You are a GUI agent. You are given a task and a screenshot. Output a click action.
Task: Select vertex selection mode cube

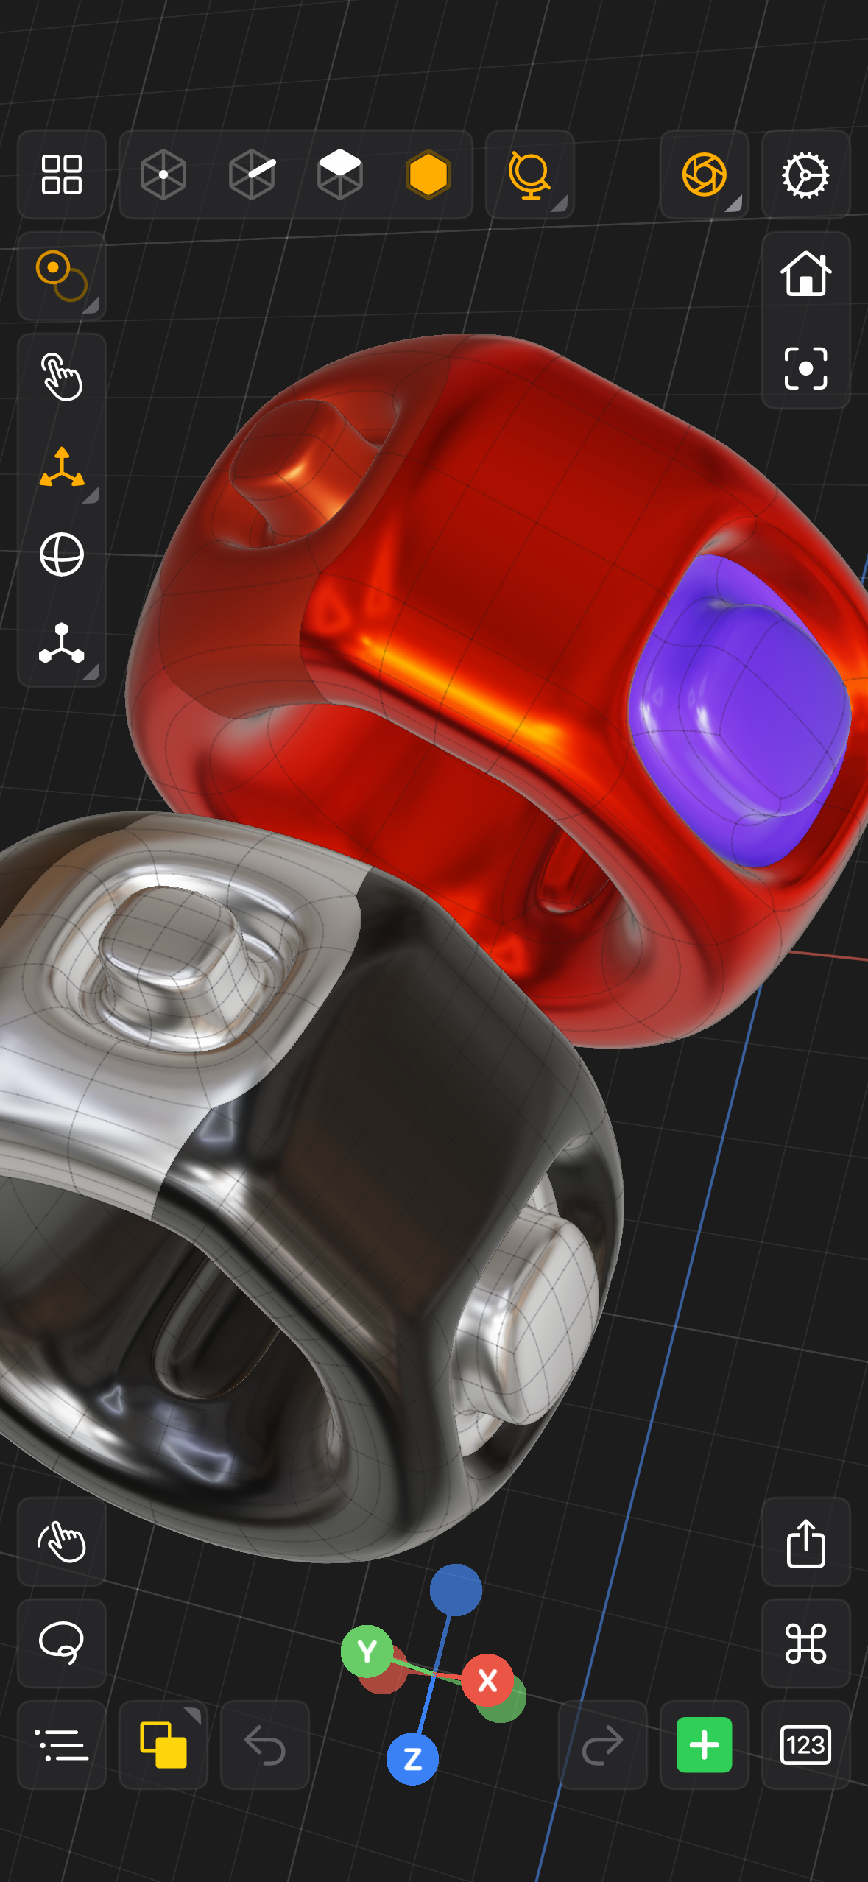click(163, 175)
